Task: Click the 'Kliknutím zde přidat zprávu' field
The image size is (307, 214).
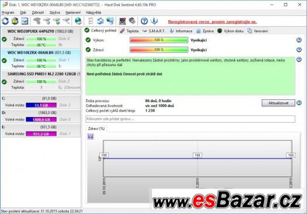Action: [190, 119]
